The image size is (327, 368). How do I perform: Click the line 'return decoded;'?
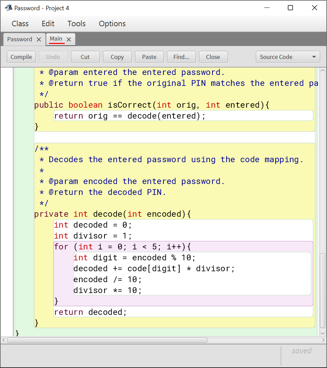(91, 312)
